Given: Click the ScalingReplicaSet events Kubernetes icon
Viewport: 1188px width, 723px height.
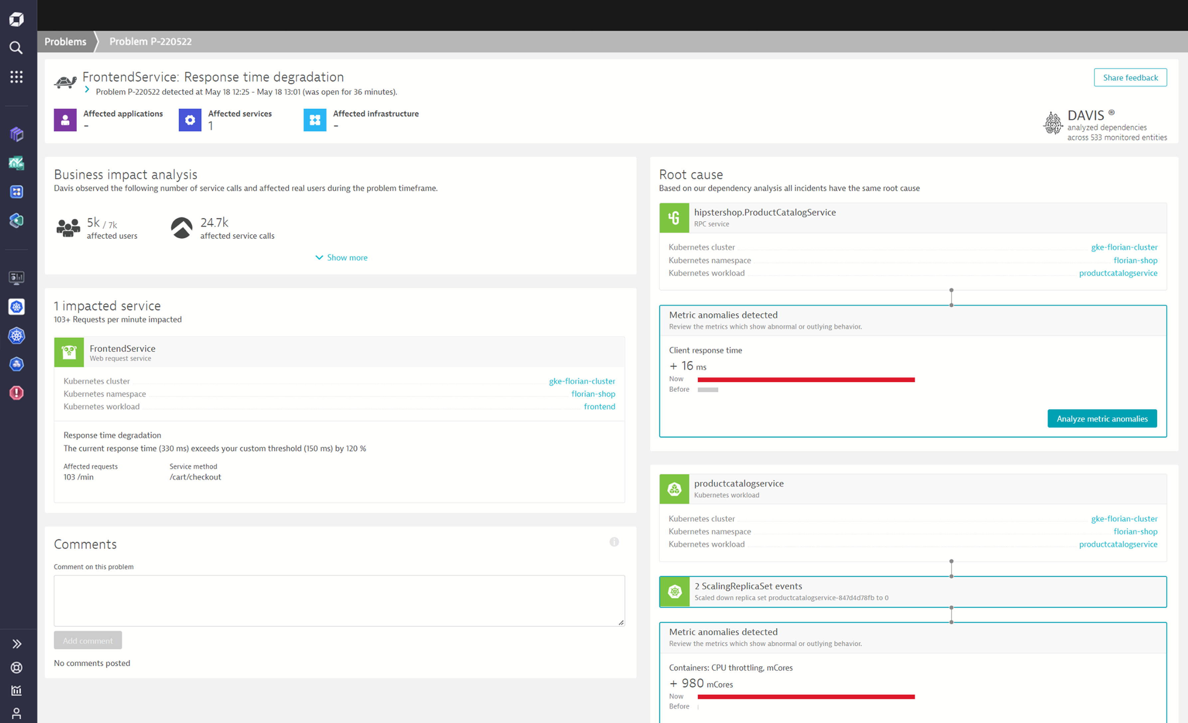Looking at the screenshot, I should click(675, 592).
